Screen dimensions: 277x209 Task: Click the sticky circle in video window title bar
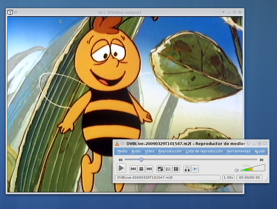click(16, 12)
